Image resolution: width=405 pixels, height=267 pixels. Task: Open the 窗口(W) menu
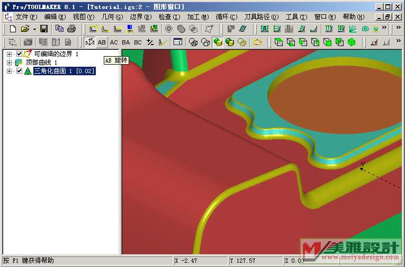tap(325, 17)
